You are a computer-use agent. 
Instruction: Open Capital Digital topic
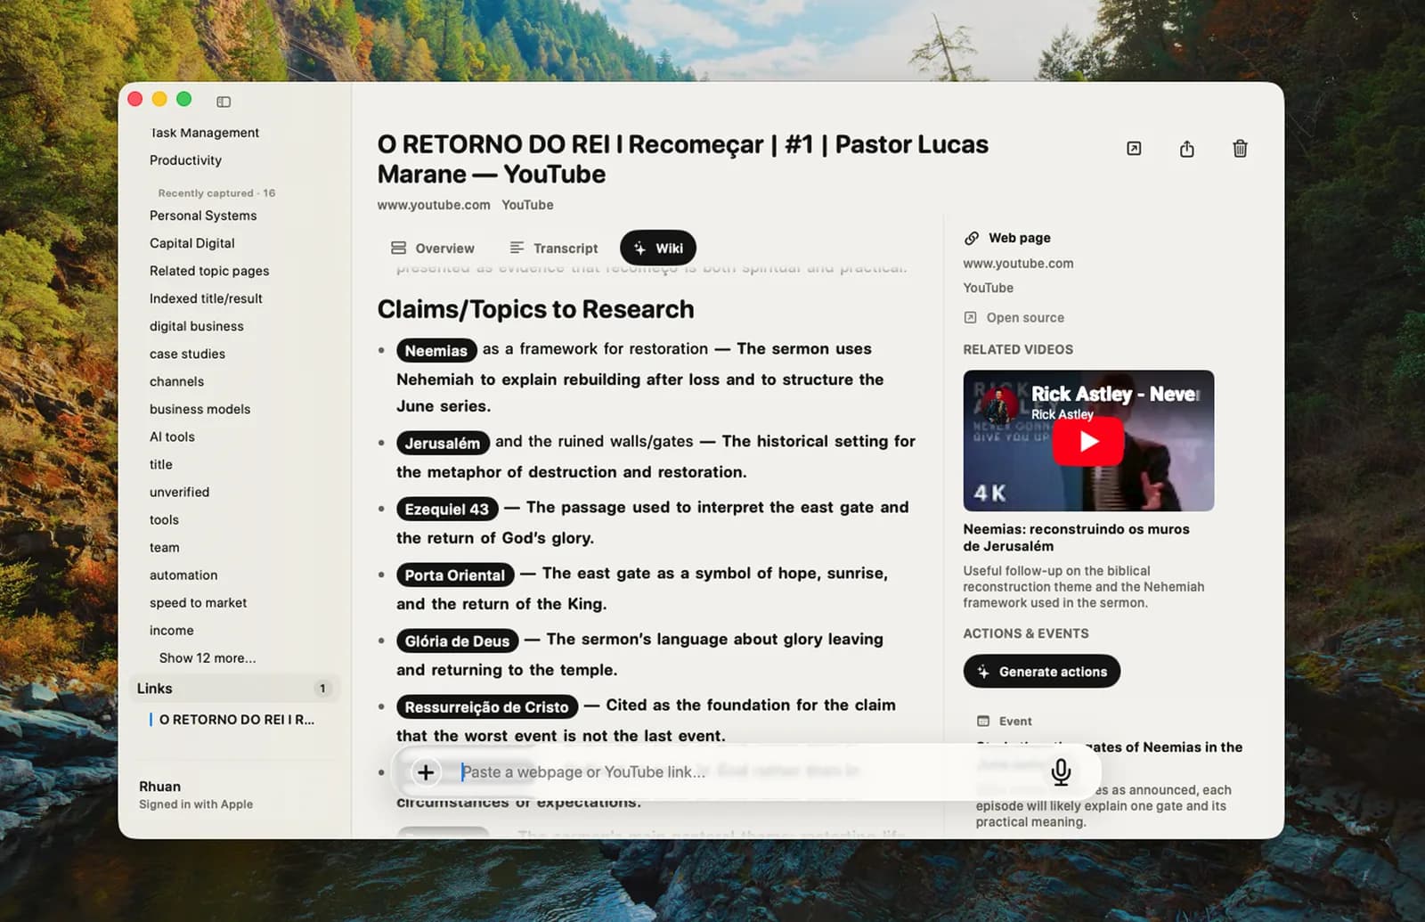[x=192, y=243]
